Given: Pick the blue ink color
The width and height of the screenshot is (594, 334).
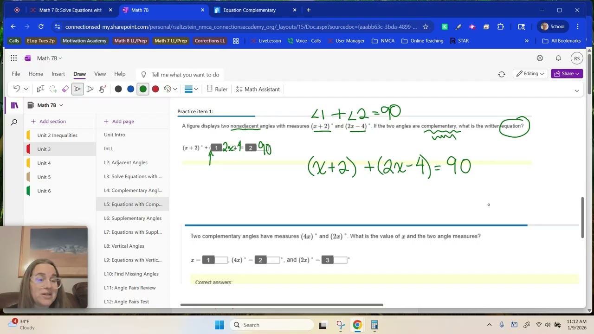Looking at the screenshot, I should pos(131,89).
